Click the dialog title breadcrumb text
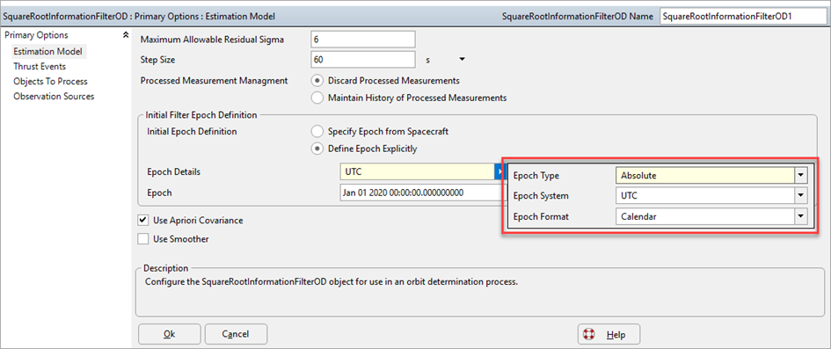The image size is (831, 349). coord(139,17)
